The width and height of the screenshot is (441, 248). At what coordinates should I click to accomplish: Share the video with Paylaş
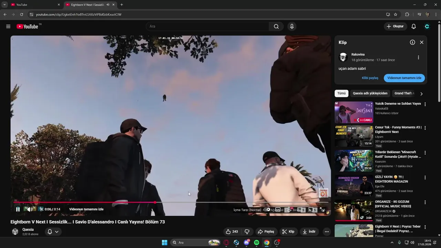[x=266, y=231]
